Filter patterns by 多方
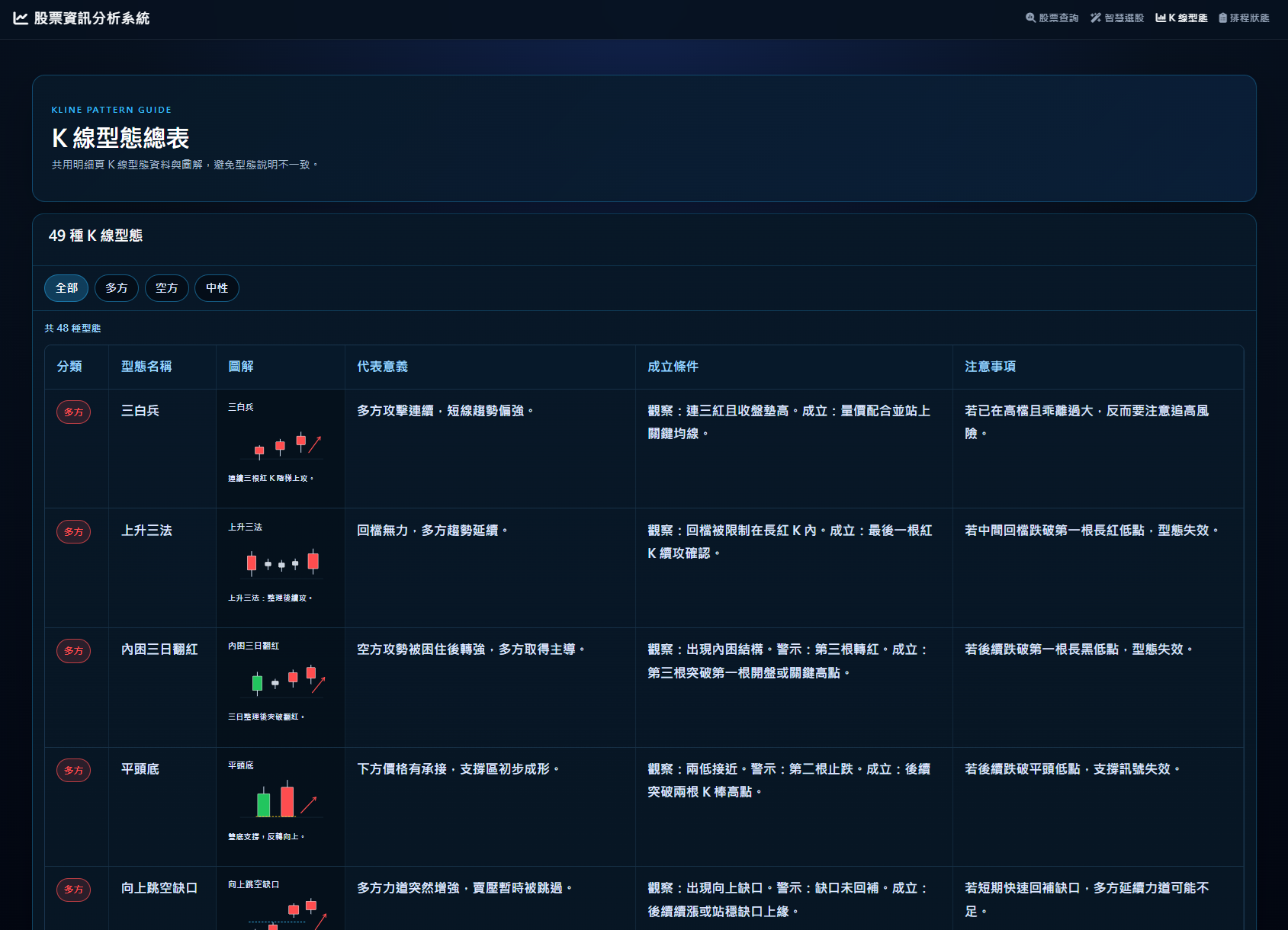Image resolution: width=1288 pixels, height=930 pixels. pyautogui.click(x=117, y=288)
